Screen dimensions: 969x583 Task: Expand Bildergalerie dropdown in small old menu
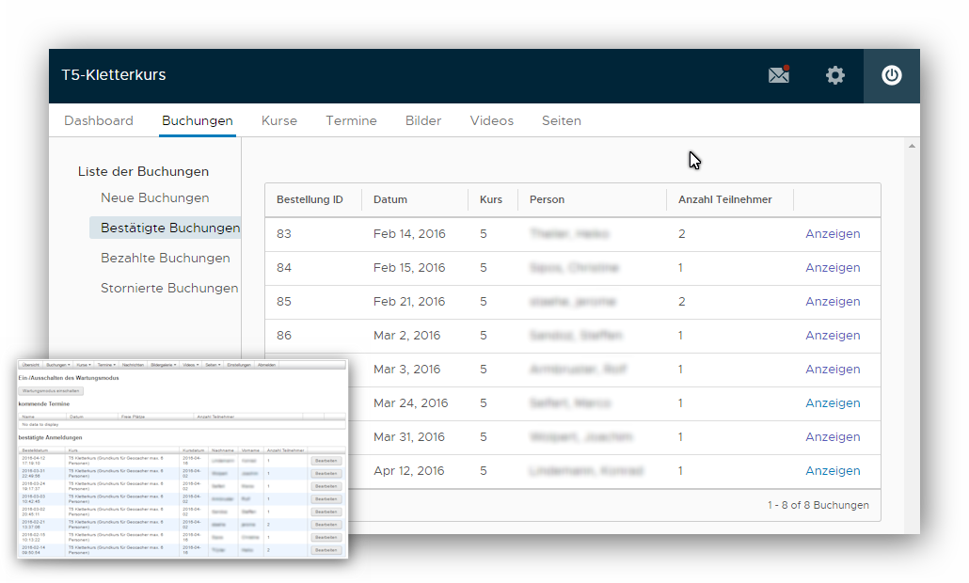163,365
